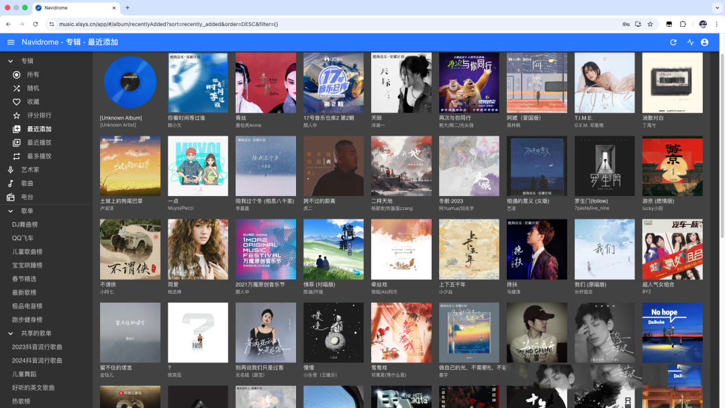Open the DJ舞曲榜 playlist

point(25,224)
